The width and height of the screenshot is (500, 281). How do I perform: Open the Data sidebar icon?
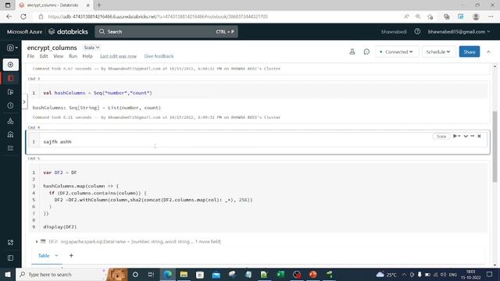coord(10,121)
